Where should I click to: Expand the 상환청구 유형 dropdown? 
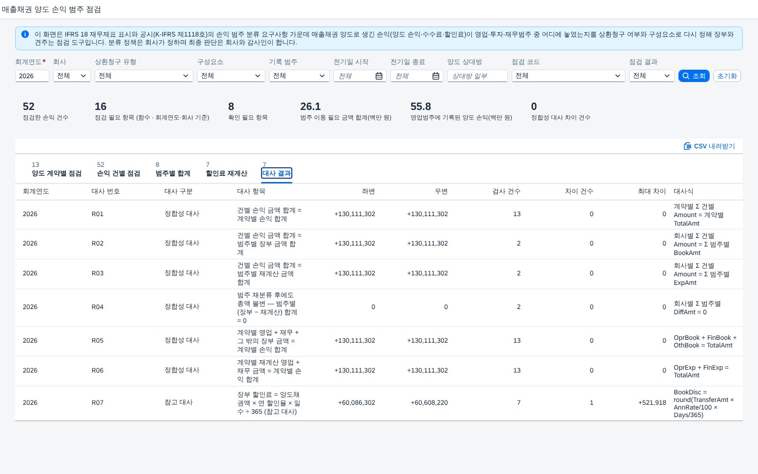tap(144, 76)
